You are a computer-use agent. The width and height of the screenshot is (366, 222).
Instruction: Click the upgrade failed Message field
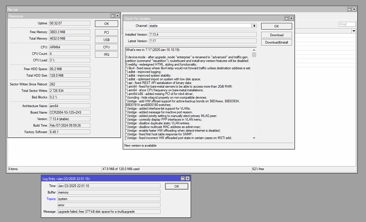coord(108,211)
